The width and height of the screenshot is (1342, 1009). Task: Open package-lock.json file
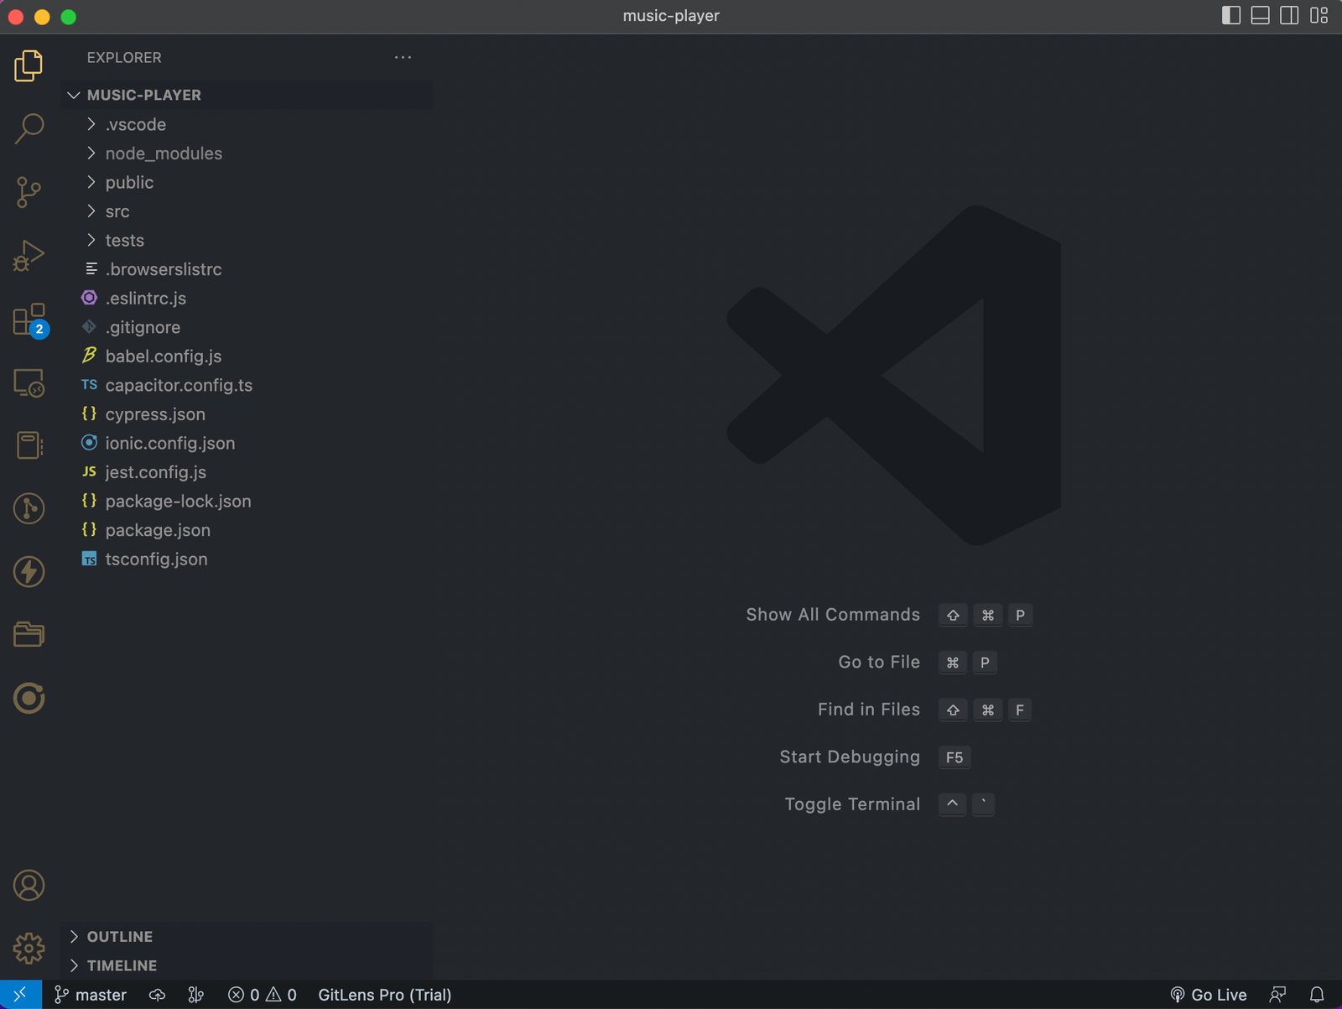pos(247,501)
